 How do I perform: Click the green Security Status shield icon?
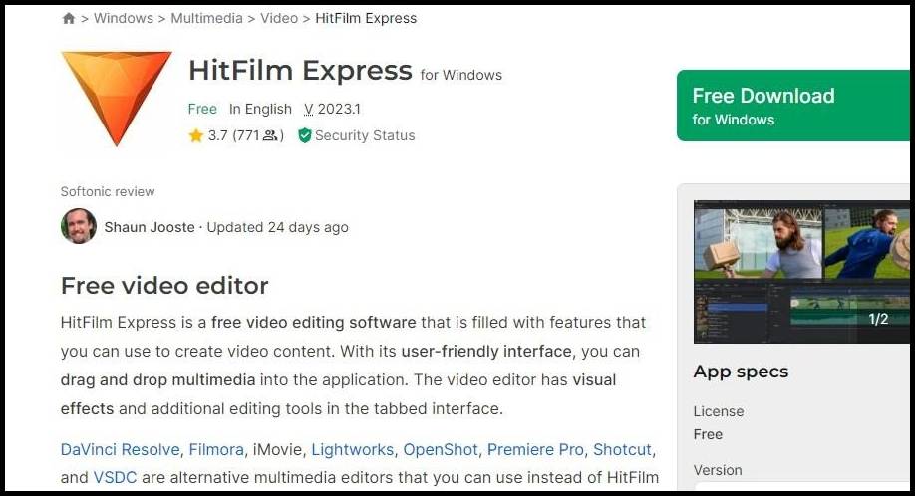(305, 136)
